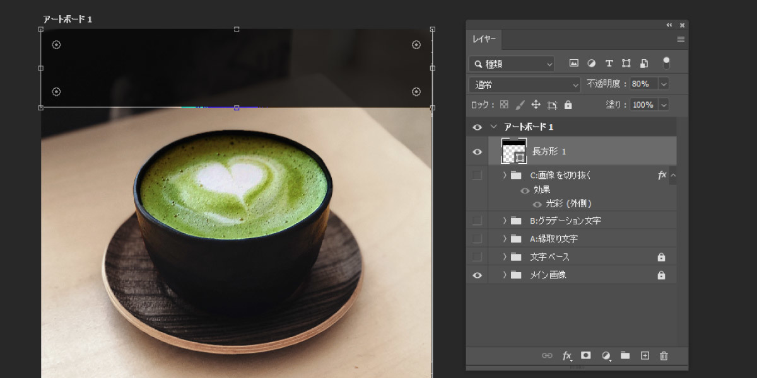Open the Layers panel hamburger menu
This screenshot has width=757, height=378.
point(681,39)
